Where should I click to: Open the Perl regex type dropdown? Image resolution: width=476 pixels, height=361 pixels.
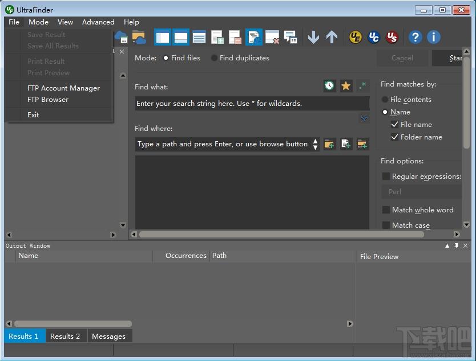coord(421,192)
